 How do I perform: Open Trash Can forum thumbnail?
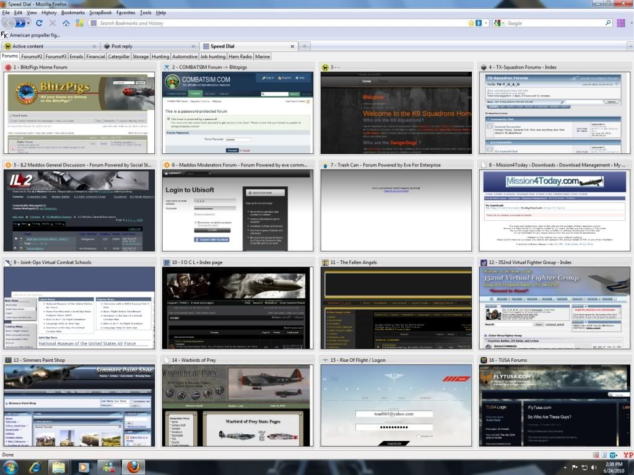(x=396, y=210)
